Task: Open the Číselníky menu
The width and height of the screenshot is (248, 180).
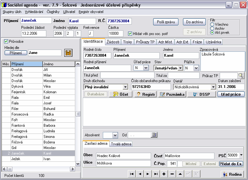Action: 53,12
